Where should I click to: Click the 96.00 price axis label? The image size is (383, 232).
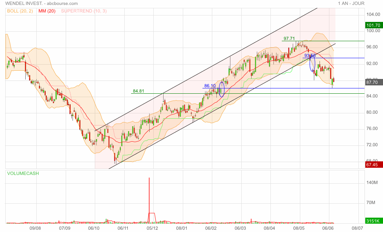point(372,47)
